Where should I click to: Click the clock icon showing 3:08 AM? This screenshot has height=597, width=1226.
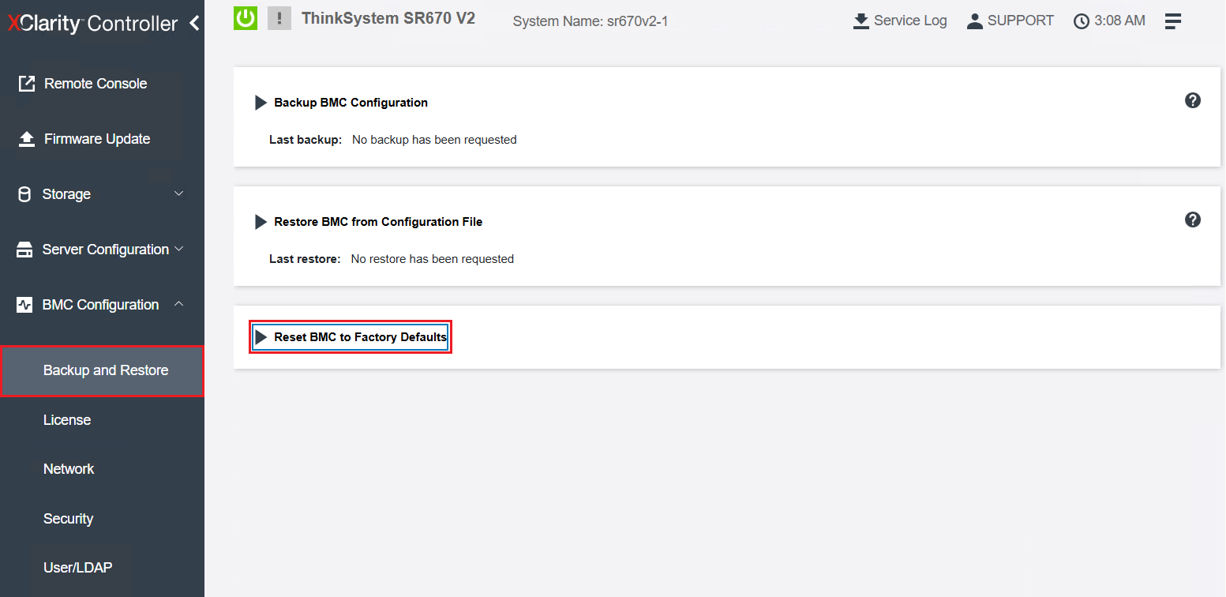(1082, 21)
